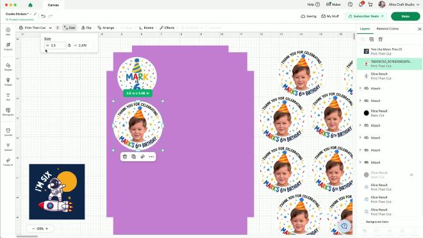The height and width of the screenshot is (238, 423).
Task: Open the Alina Craft Studio account menu
Action: coord(404,4)
